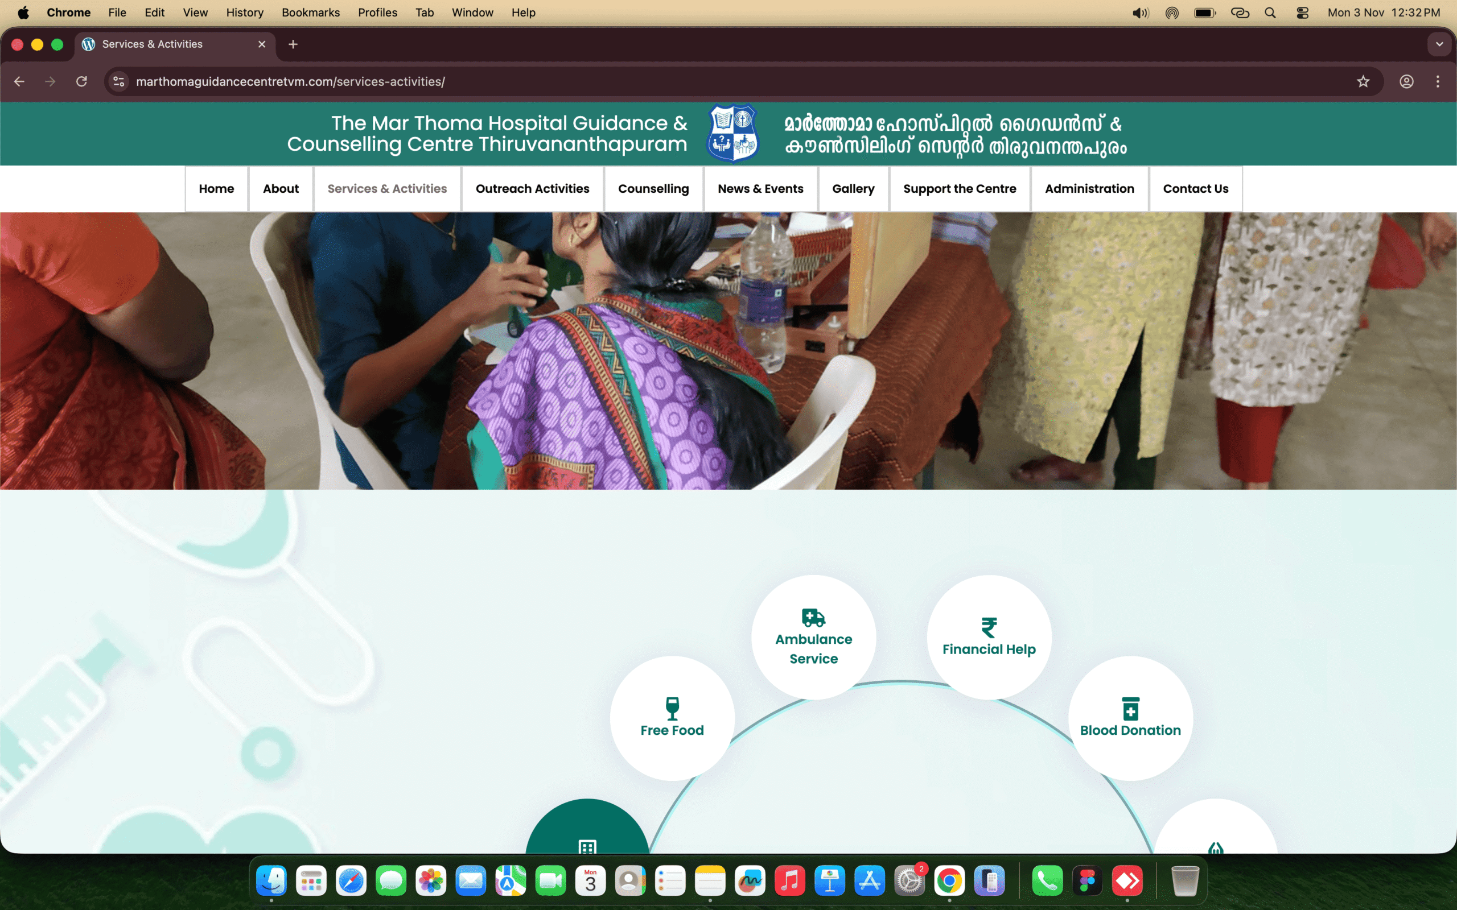Open the Contact Us page
Viewport: 1457px width, 910px height.
click(x=1195, y=189)
